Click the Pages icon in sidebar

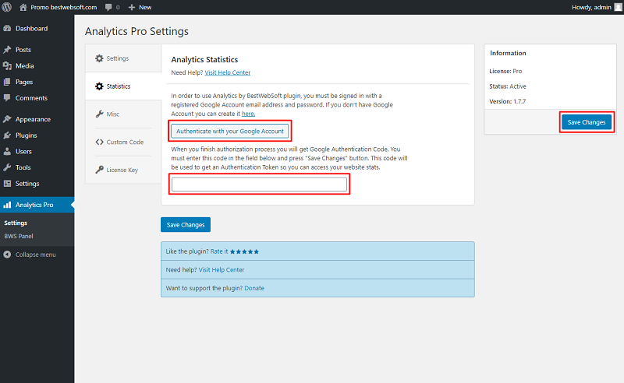point(7,82)
